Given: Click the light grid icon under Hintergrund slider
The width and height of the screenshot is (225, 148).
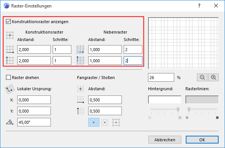Looking at the screenshot, I should [150, 118].
